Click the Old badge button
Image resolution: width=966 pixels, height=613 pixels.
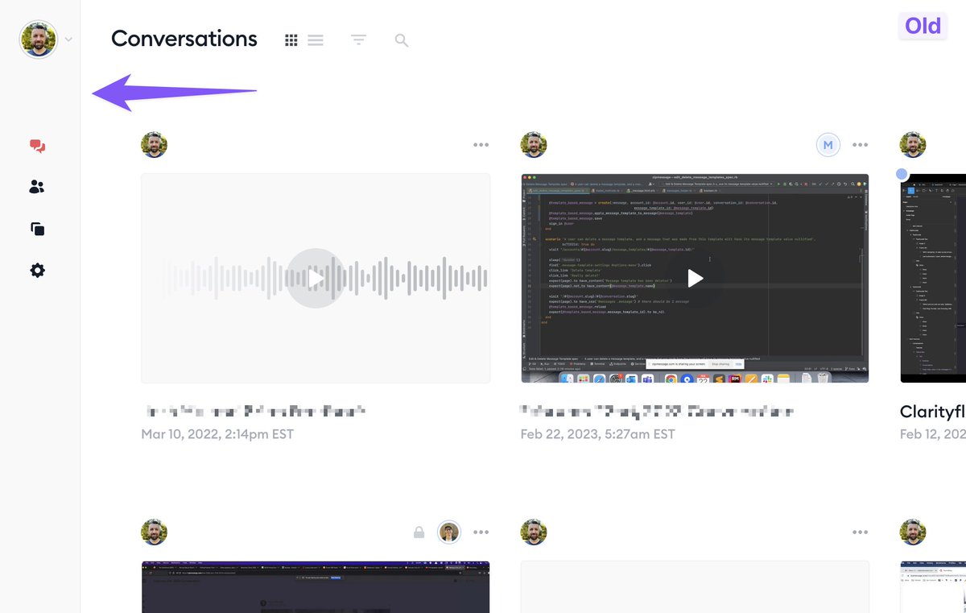tap(923, 26)
